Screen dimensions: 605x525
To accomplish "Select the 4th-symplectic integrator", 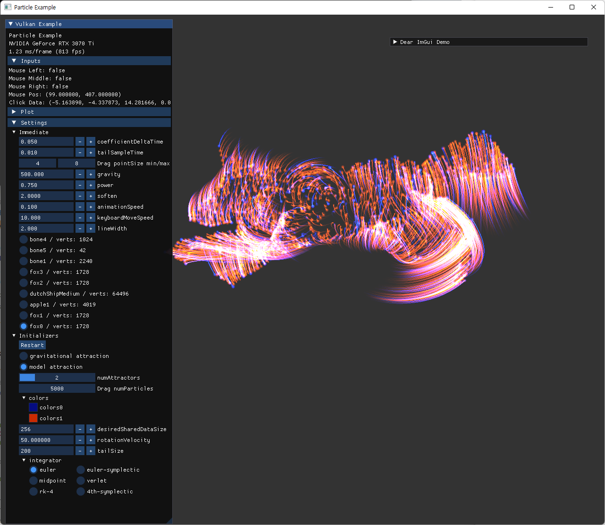I will (81, 491).
